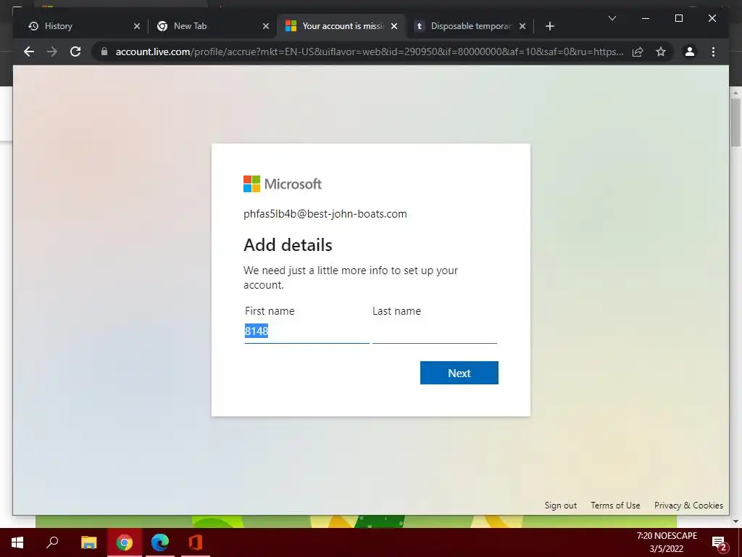
Task: Click the address bar URL
Action: [369, 51]
